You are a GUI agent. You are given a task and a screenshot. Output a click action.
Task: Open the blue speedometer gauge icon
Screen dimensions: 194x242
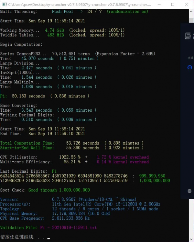tap(190, 67)
